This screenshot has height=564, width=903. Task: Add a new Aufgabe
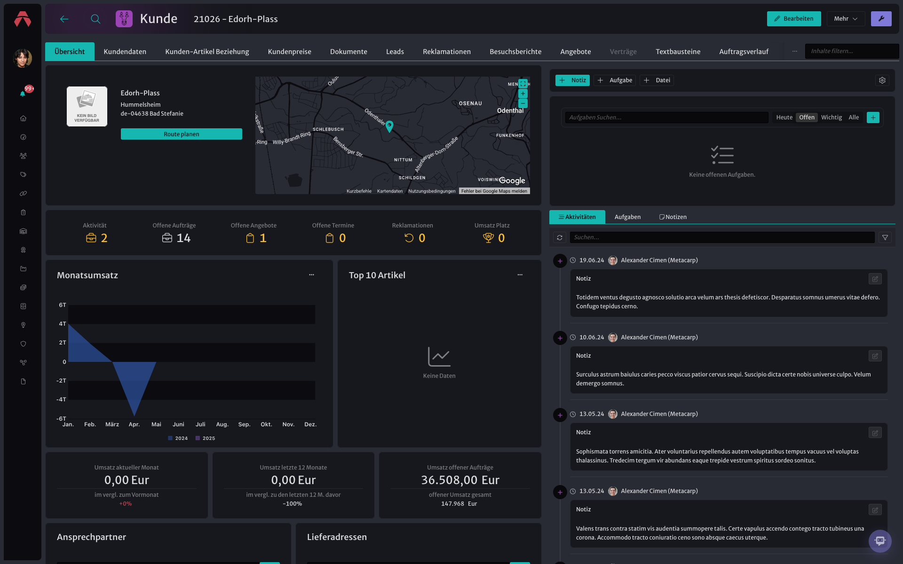(x=615, y=80)
